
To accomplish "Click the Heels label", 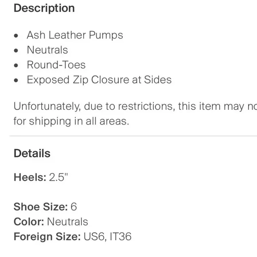I will 30,177.
